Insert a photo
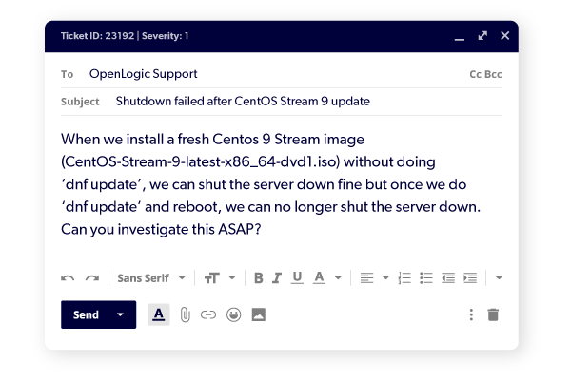Image resolution: width=571 pixels, height=380 pixels. [259, 314]
